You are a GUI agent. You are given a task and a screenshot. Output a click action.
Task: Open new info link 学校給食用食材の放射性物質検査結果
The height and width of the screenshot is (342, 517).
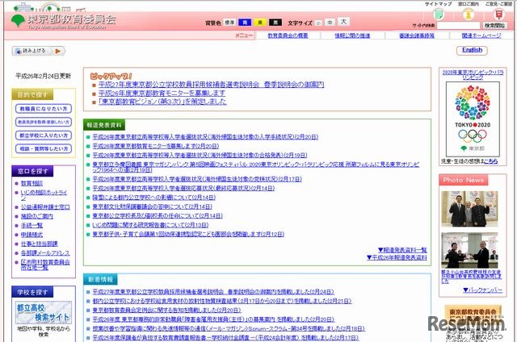[222, 301]
